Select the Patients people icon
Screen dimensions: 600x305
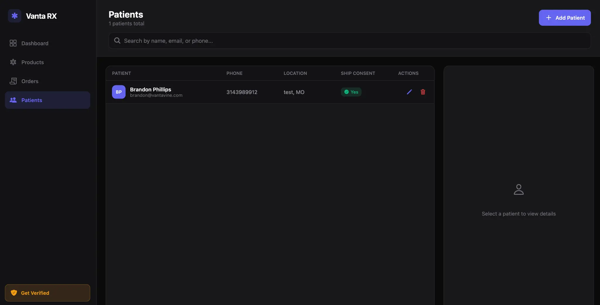coord(13,100)
